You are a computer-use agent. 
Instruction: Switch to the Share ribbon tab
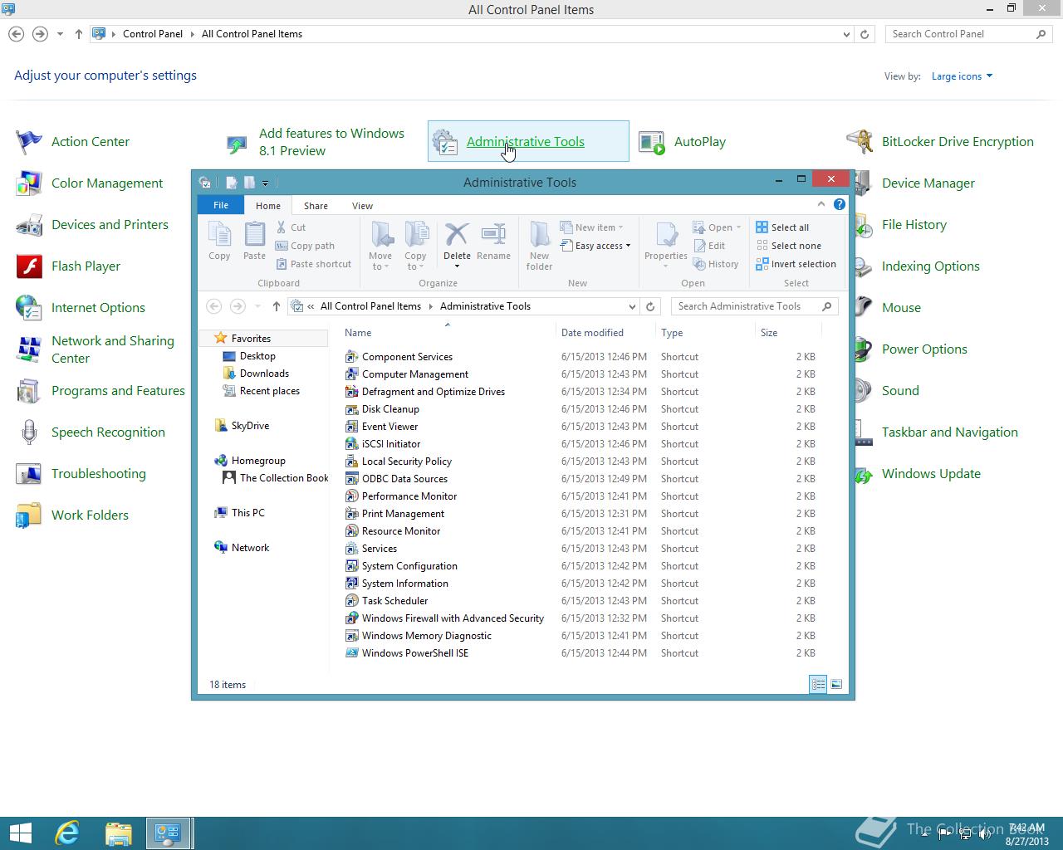(x=316, y=206)
